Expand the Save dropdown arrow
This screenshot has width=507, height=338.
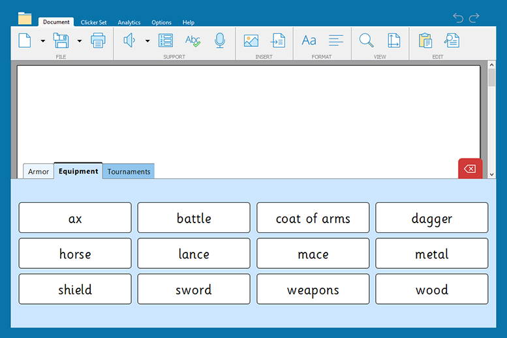point(80,41)
